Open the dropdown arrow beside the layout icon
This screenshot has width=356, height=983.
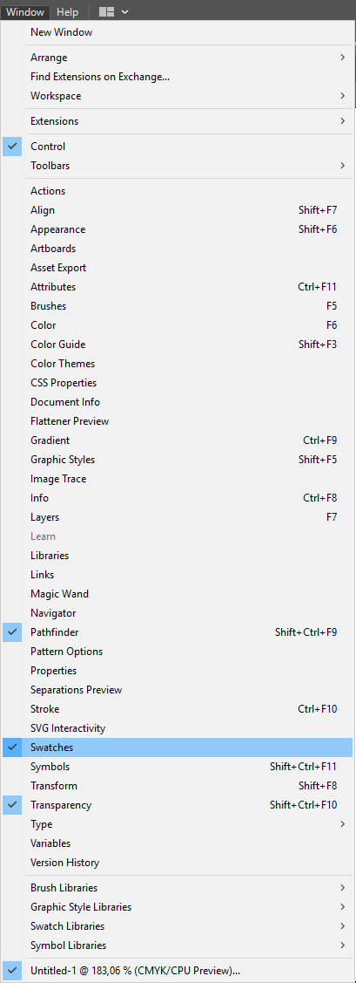(x=125, y=12)
